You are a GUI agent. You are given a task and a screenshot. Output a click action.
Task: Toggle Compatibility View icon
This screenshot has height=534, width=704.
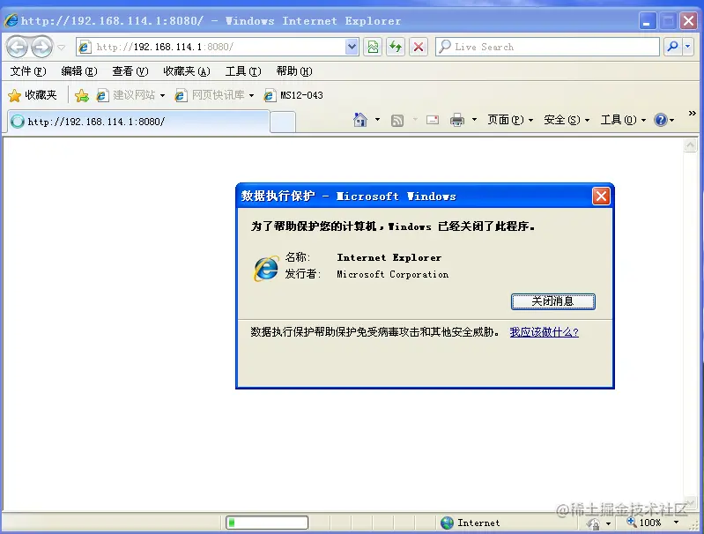click(x=373, y=47)
